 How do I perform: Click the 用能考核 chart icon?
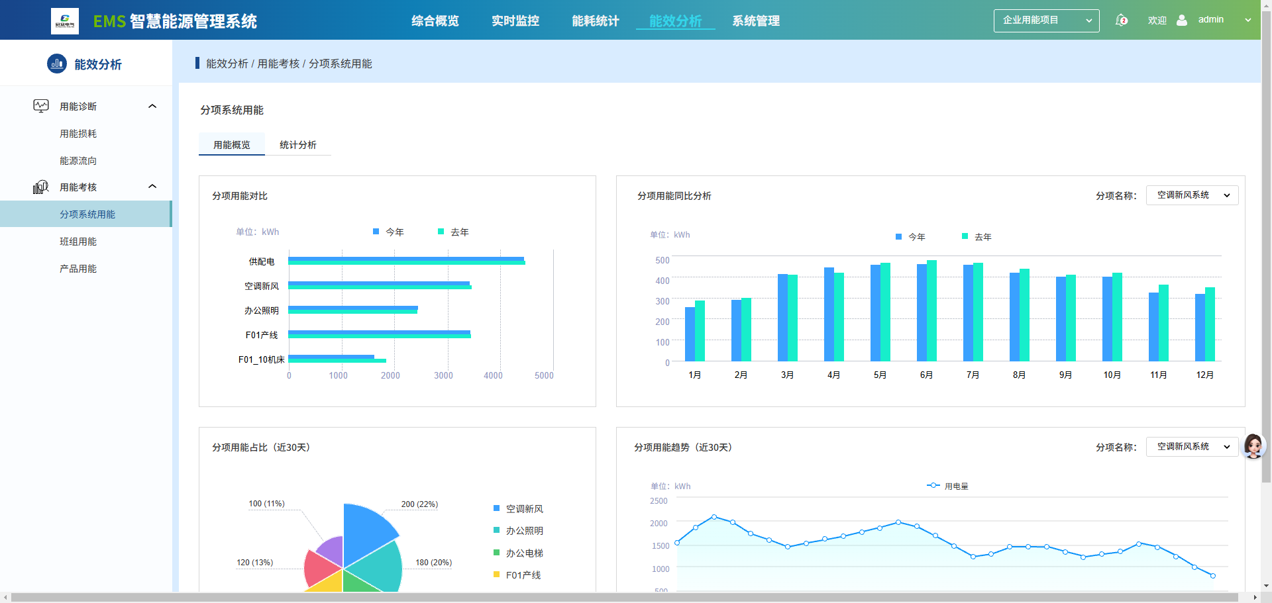click(41, 187)
